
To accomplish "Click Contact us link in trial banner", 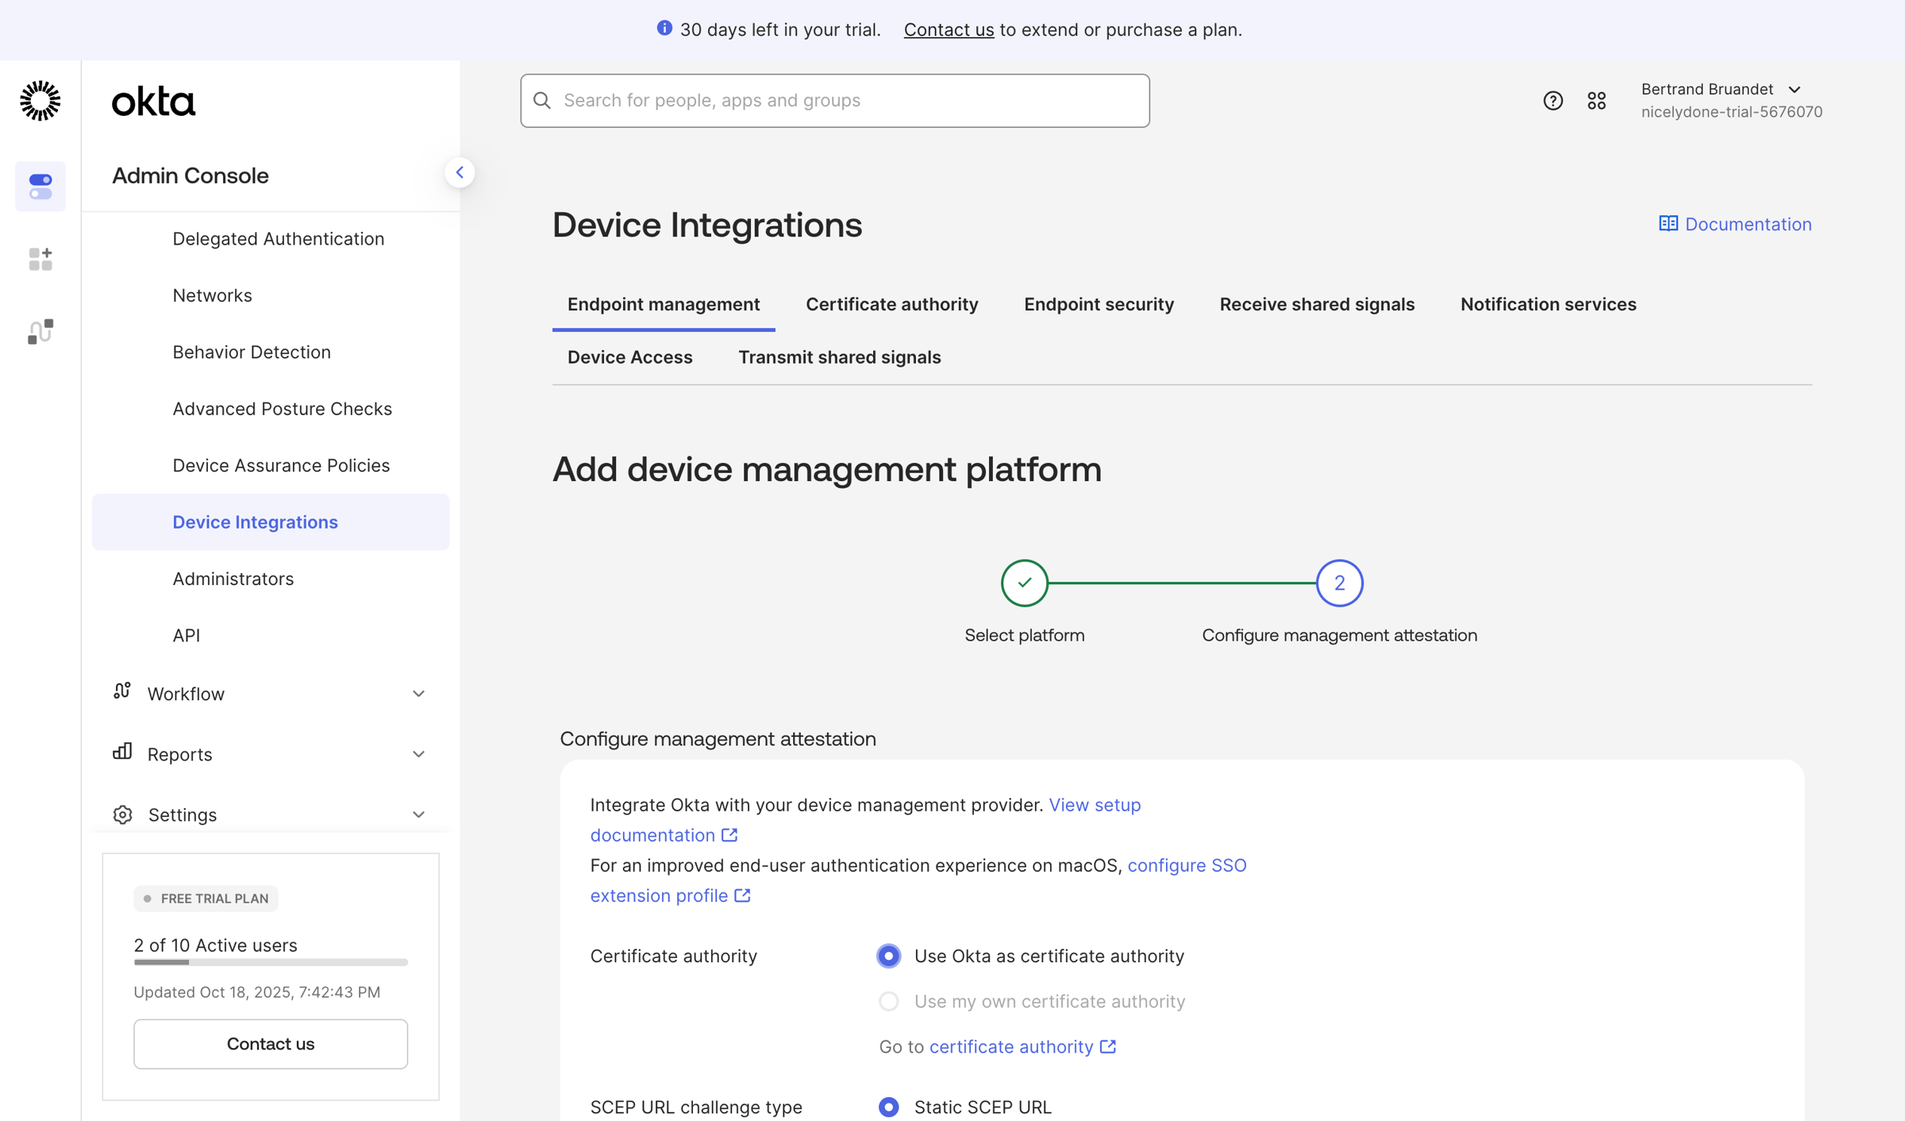I will [x=949, y=30].
